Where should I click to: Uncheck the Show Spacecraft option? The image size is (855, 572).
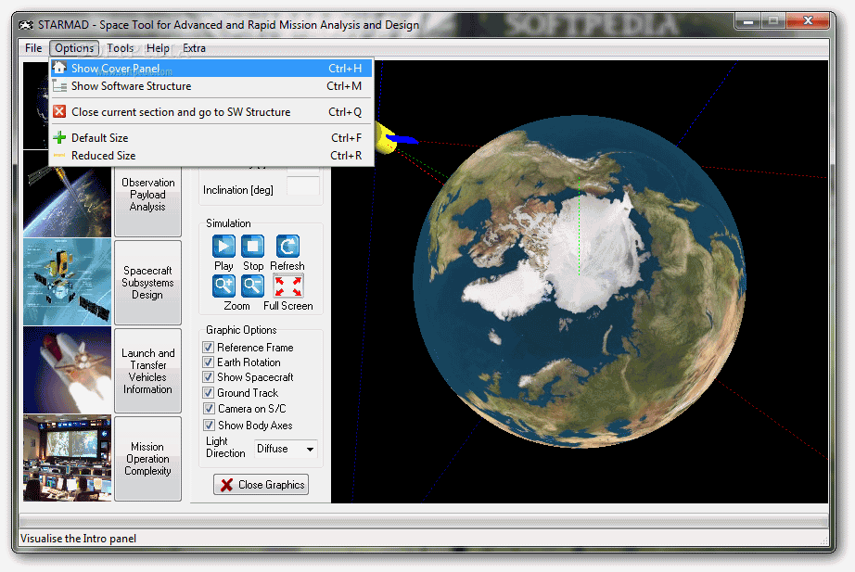(x=208, y=376)
